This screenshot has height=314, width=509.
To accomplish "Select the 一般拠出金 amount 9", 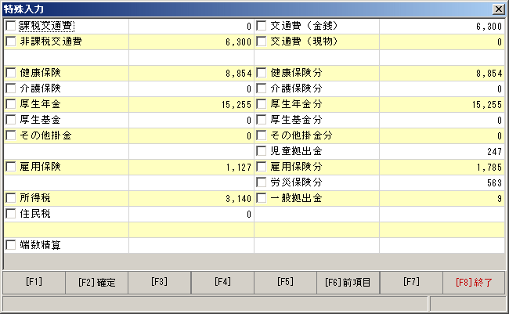I will tap(442, 198).
